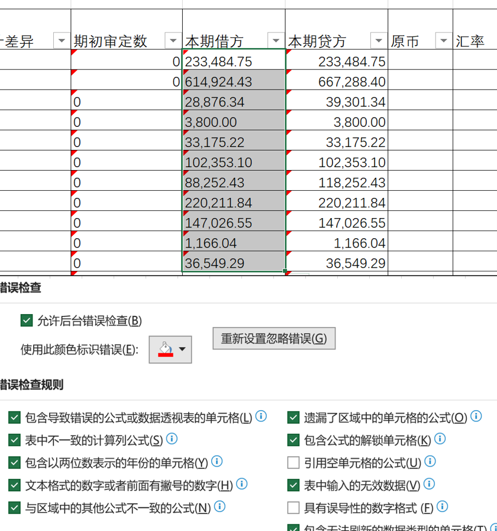
Task: Select 期初审定数 cell in the 3,800.00 row
Action: (127, 120)
